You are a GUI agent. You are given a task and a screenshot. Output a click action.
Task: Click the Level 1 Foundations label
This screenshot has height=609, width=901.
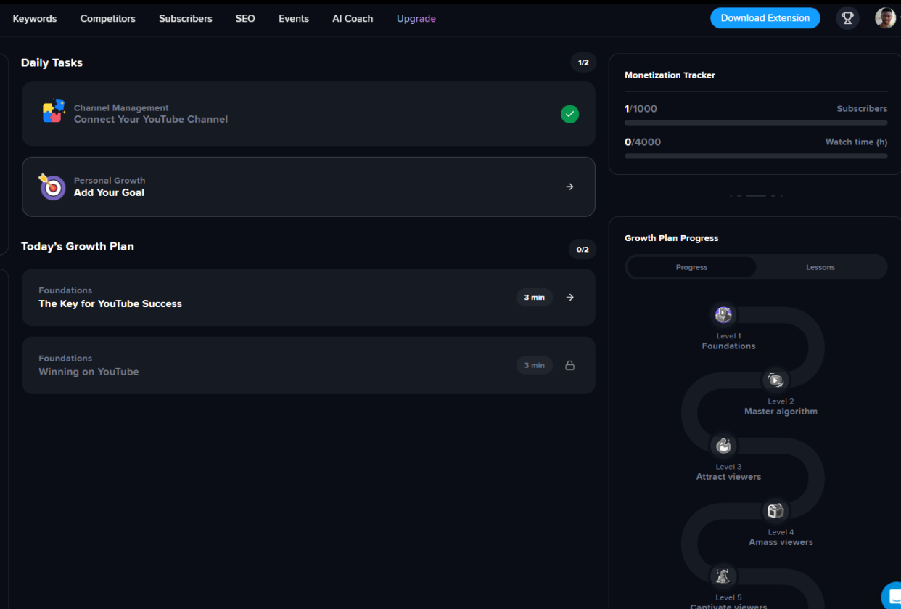pyautogui.click(x=728, y=341)
